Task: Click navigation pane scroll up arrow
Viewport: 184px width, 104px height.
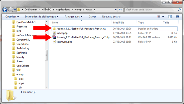Action: point(46,22)
